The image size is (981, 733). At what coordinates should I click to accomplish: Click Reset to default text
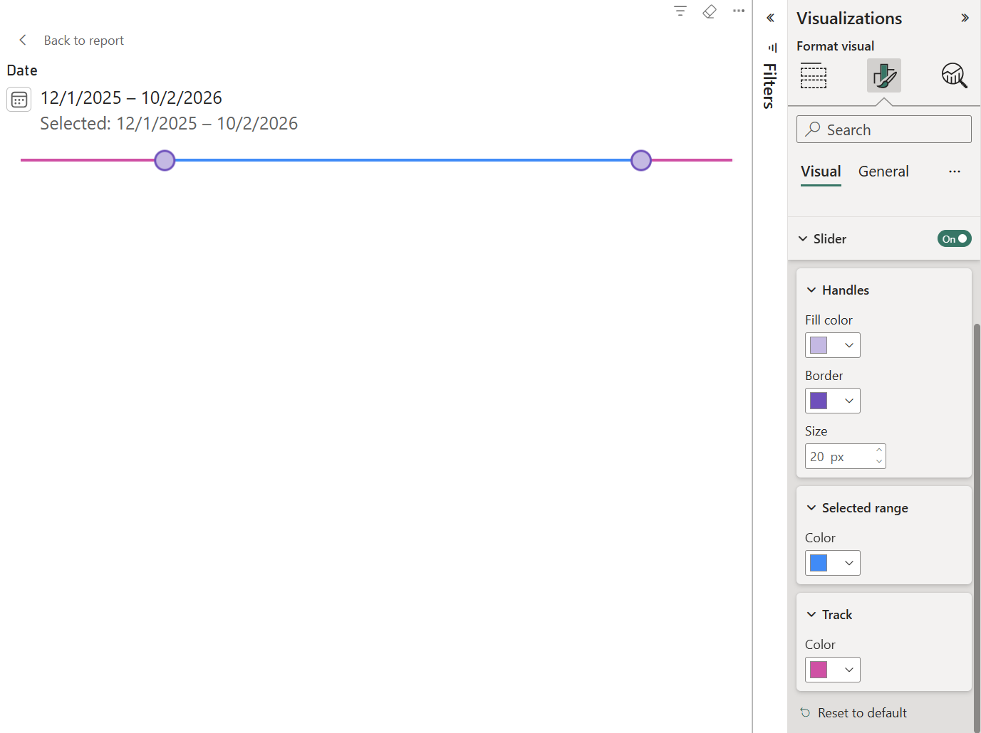(x=862, y=712)
